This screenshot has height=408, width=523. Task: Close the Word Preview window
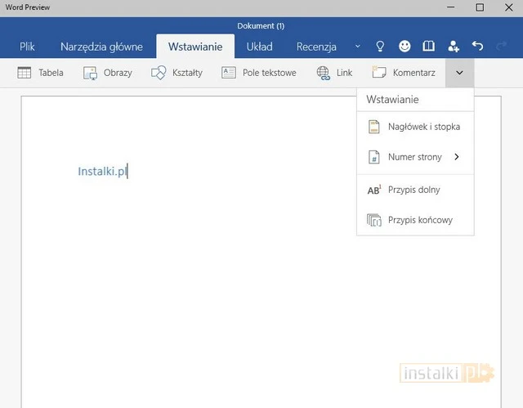(508, 7)
